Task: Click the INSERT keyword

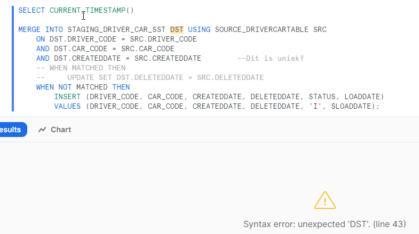Action: [67, 97]
